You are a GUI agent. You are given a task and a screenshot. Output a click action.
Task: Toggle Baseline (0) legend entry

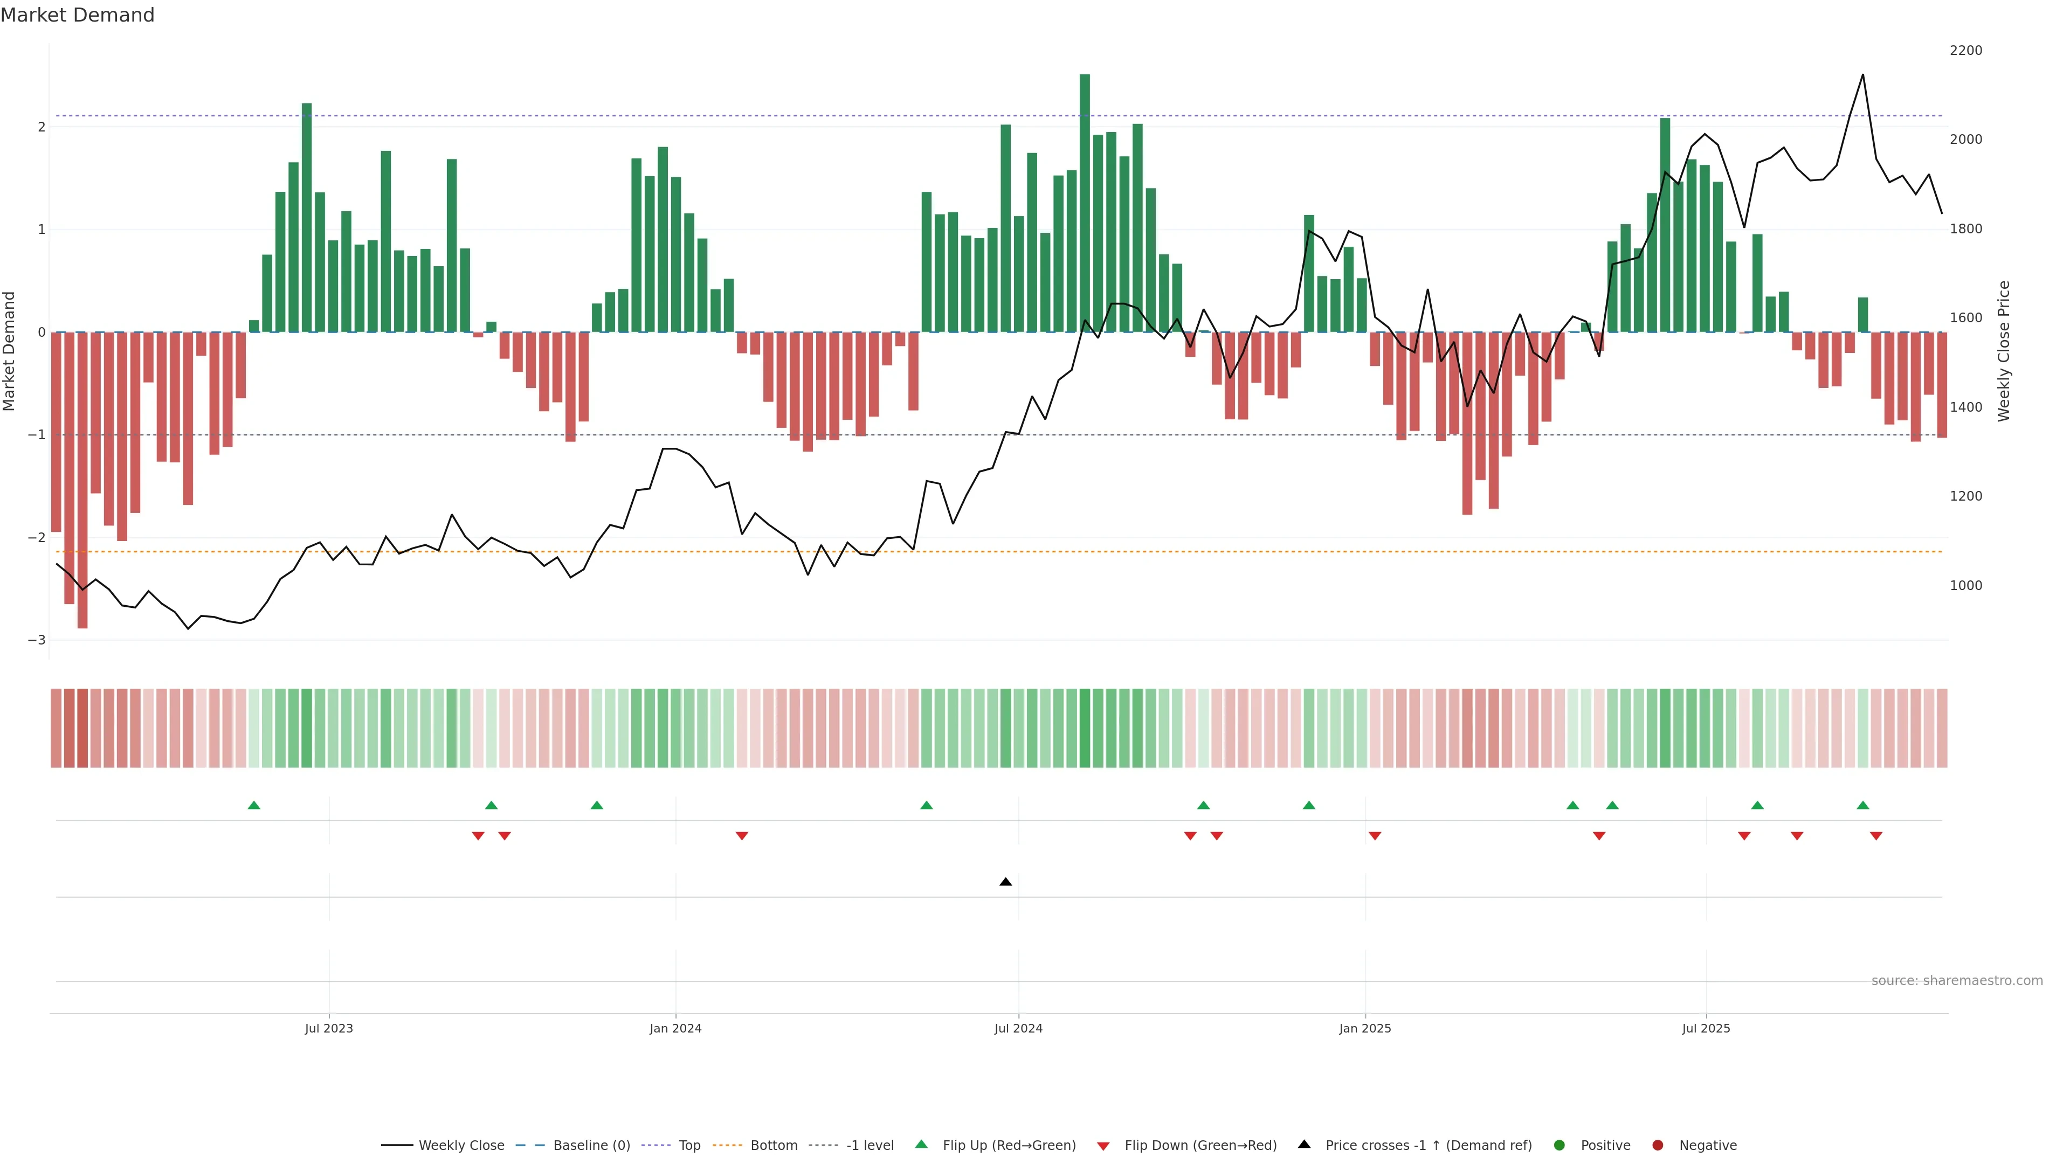pyautogui.click(x=591, y=1146)
